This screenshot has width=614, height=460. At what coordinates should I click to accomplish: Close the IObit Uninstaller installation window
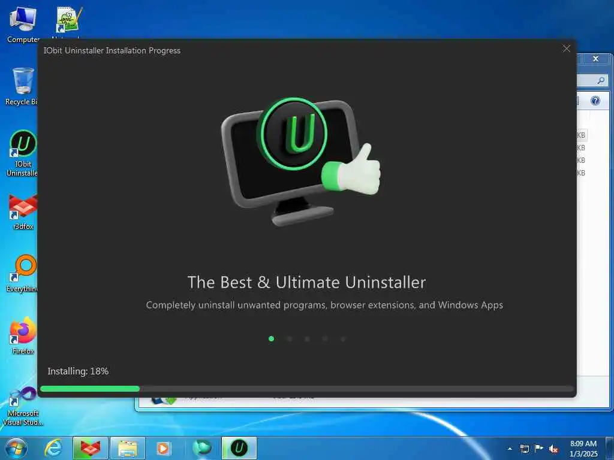click(566, 49)
